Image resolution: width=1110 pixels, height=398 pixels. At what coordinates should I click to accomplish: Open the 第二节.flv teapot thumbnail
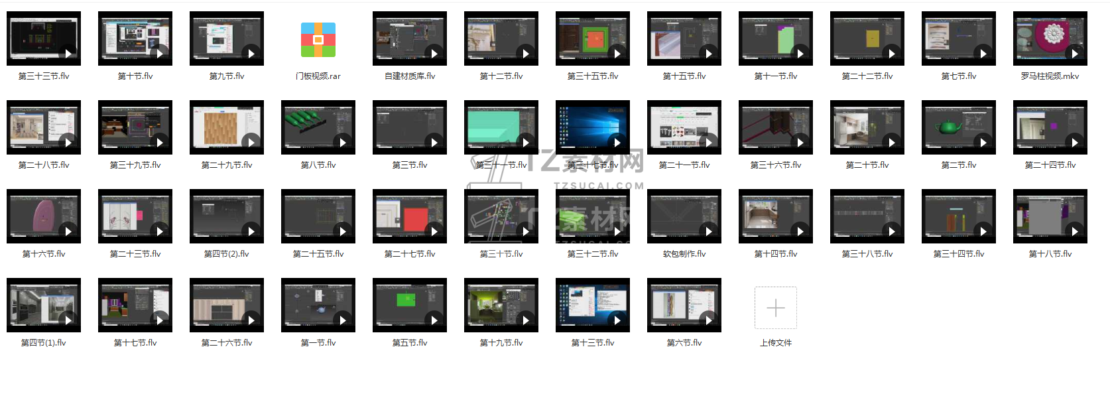(x=959, y=127)
